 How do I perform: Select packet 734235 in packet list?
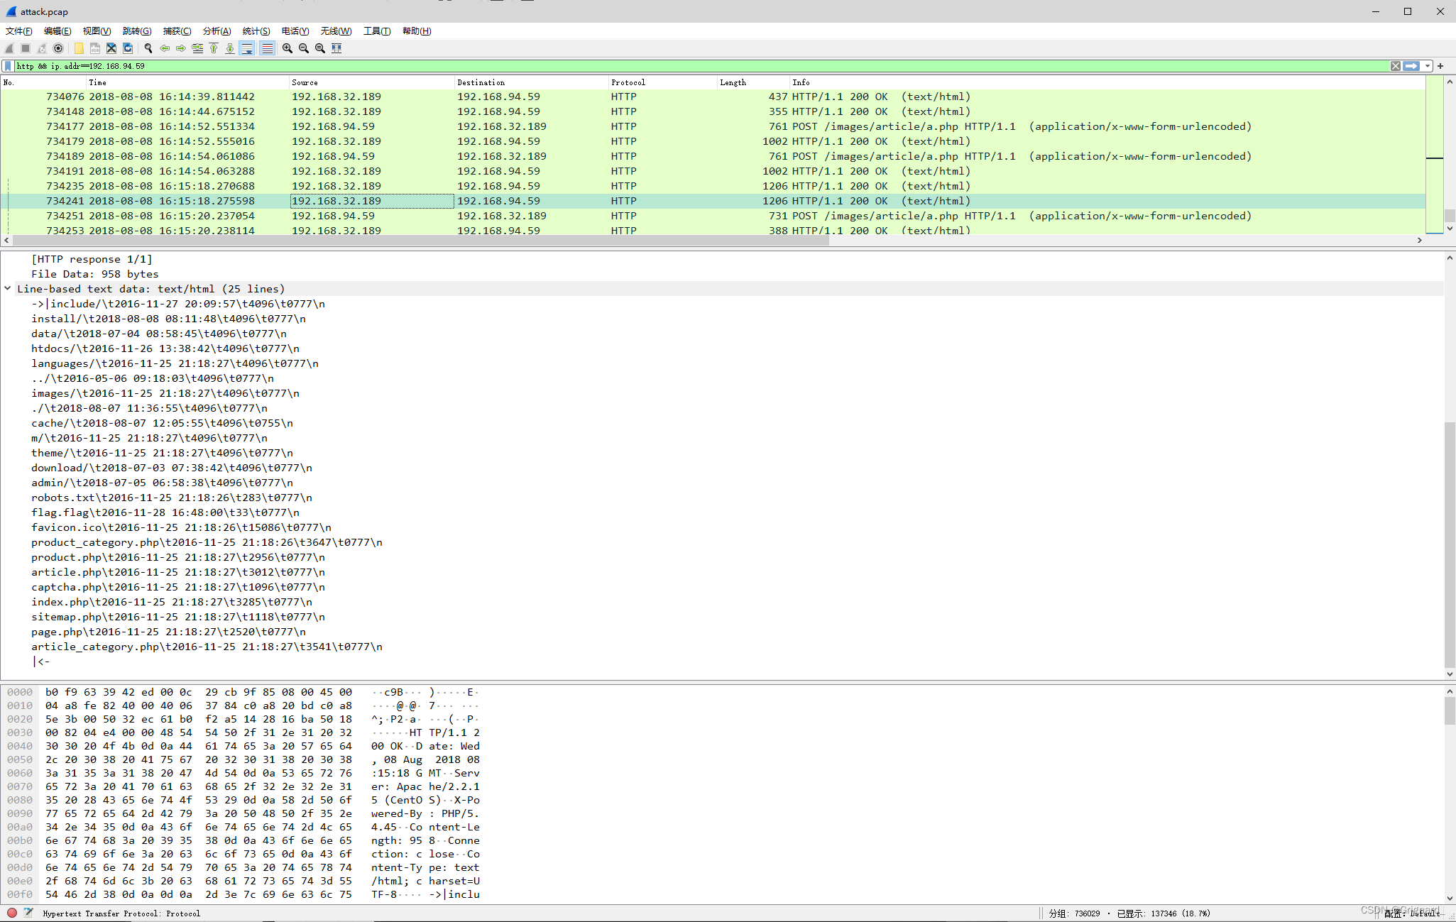click(x=713, y=186)
